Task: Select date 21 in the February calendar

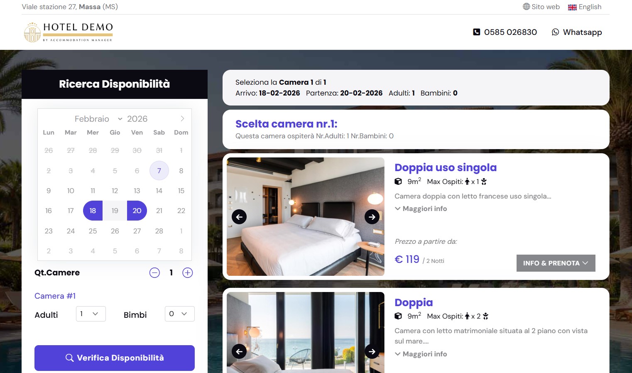Action: click(x=159, y=211)
